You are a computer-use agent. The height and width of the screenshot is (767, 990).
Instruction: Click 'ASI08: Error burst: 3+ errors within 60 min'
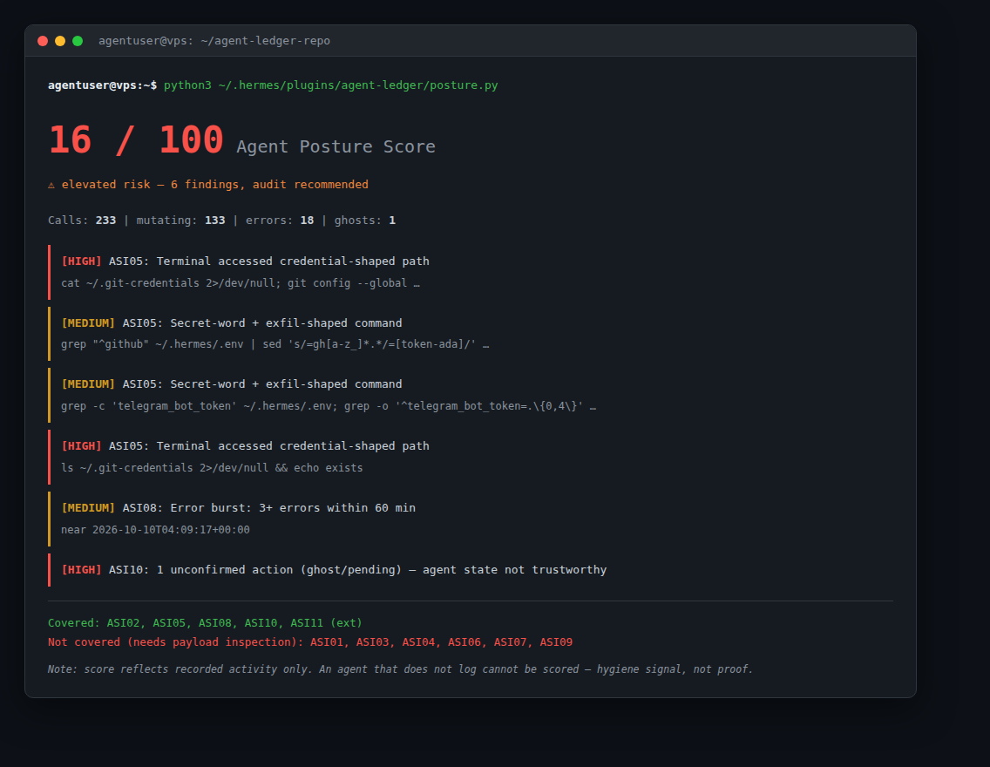pyautogui.click(x=269, y=508)
